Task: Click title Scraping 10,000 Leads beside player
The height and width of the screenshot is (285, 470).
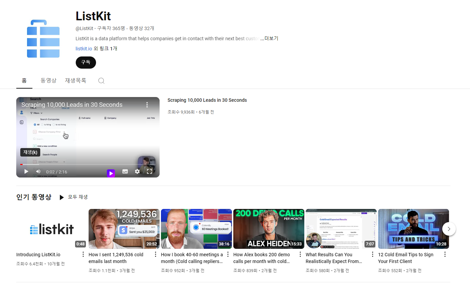Action: click(207, 100)
